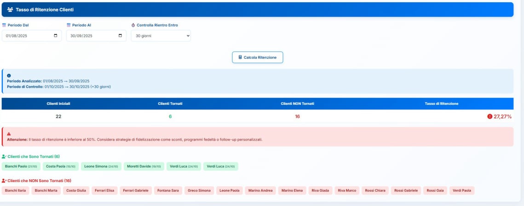Screen dimensions: 524x206
Task: Expand the 30 giorni dropdown
Action: click(x=161, y=36)
